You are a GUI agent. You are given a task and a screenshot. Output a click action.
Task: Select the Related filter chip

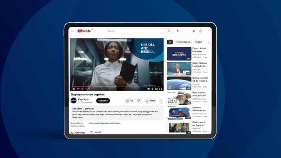click(198, 42)
